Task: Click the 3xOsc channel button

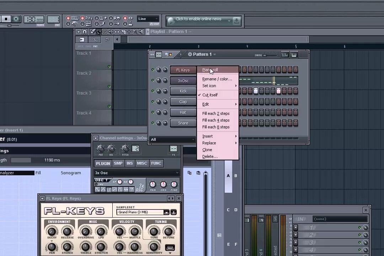Action: coord(183,81)
